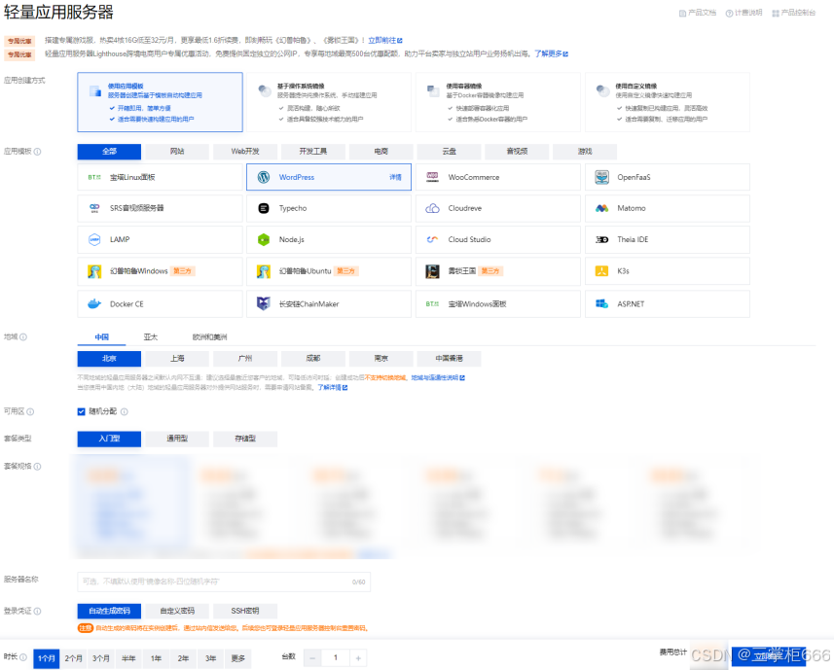
Task: Filter templates by 游戏 category
Action: (585, 152)
